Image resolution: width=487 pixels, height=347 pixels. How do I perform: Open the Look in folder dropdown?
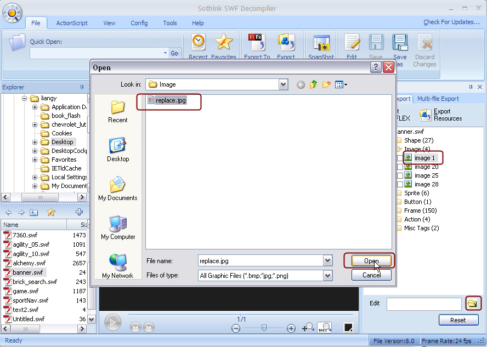pos(283,84)
